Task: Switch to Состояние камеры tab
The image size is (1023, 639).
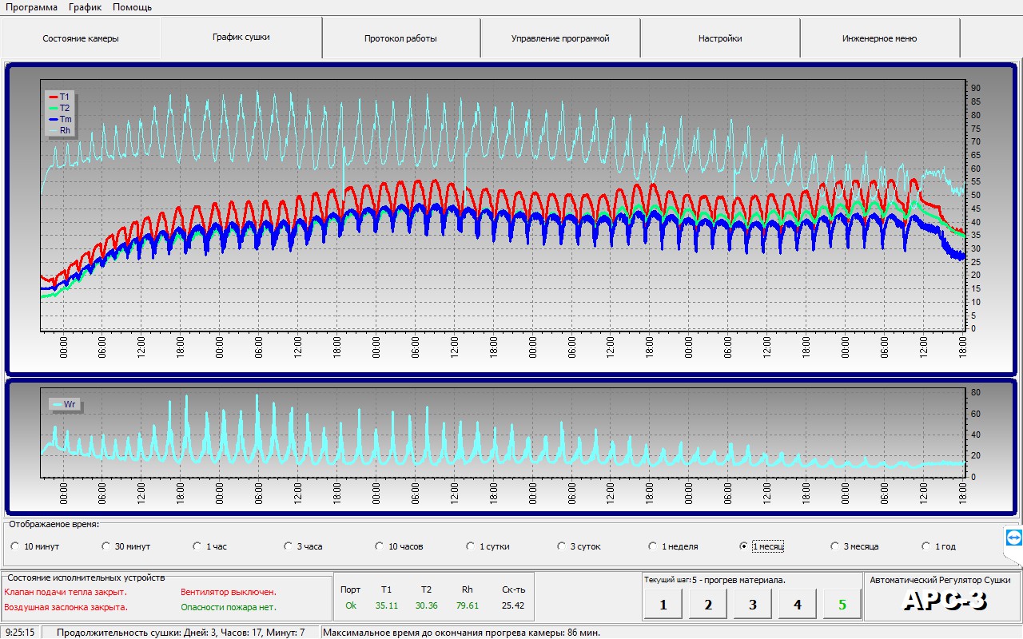Action: (81, 38)
